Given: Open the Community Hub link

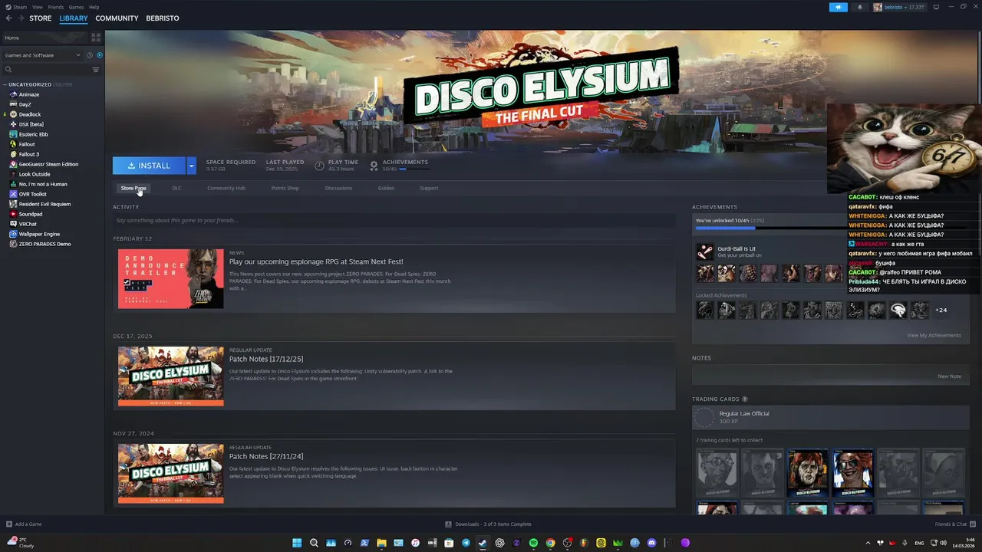Looking at the screenshot, I should point(226,188).
